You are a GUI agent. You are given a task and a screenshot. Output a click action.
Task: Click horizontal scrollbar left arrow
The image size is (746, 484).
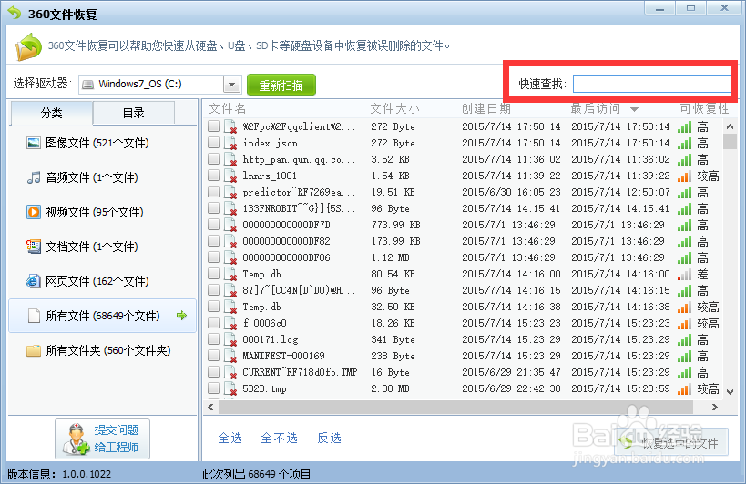click(210, 407)
